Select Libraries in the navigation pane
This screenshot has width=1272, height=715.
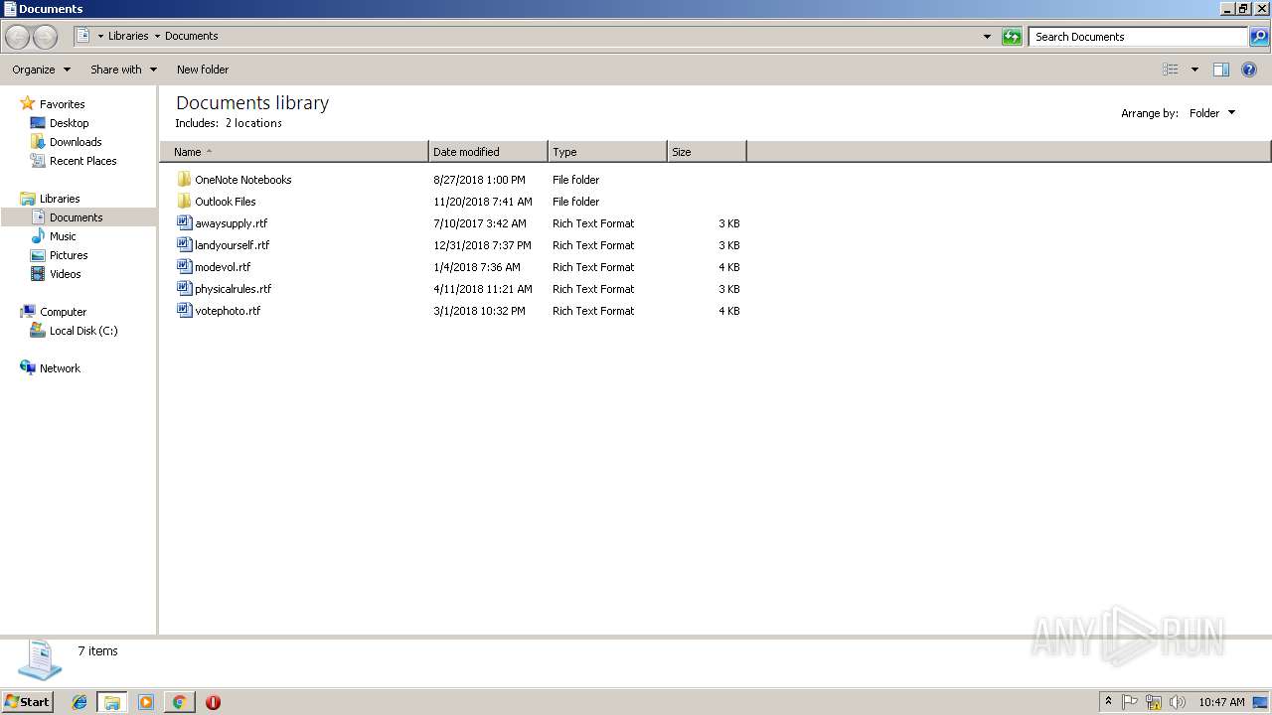(60, 199)
